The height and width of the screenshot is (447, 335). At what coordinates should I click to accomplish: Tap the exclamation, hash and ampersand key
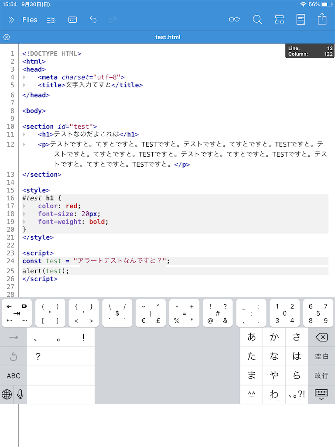(218, 313)
